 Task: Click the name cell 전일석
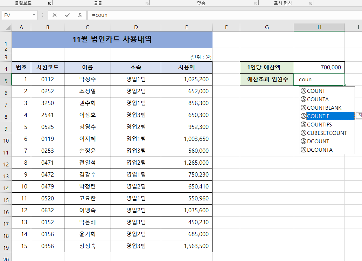click(88, 163)
